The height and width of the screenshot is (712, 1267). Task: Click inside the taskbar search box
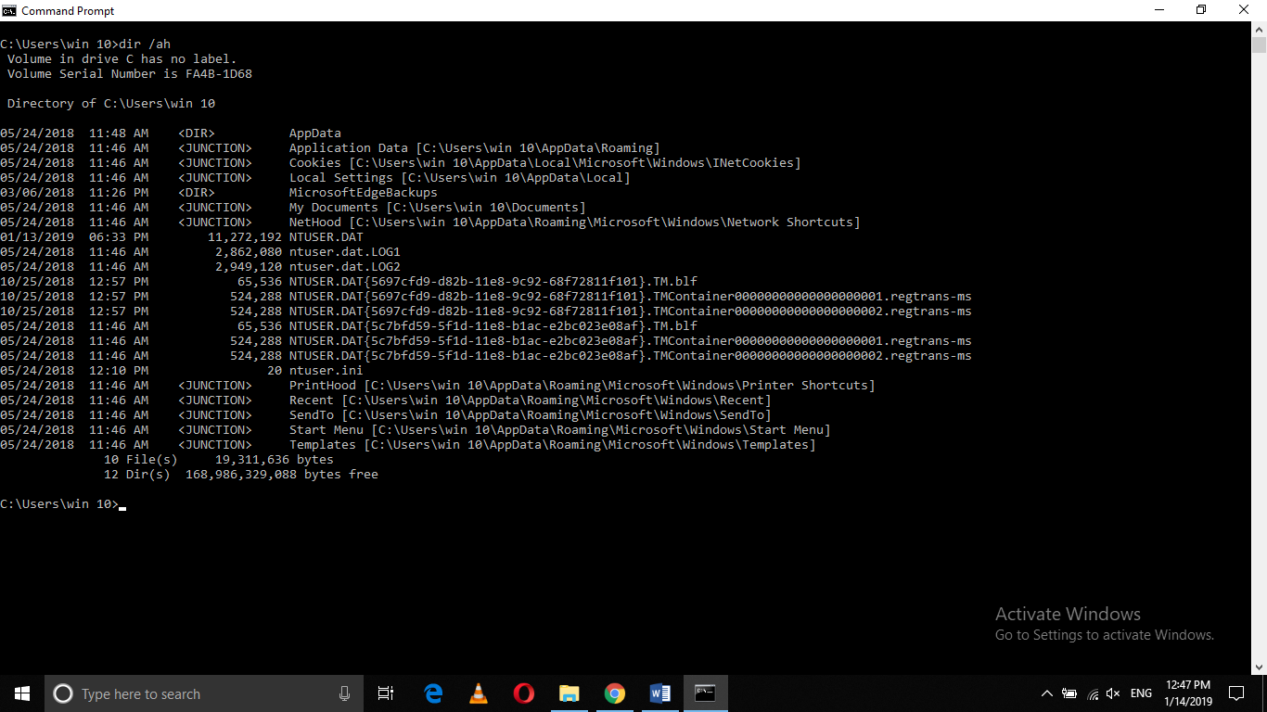click(186, 693)
